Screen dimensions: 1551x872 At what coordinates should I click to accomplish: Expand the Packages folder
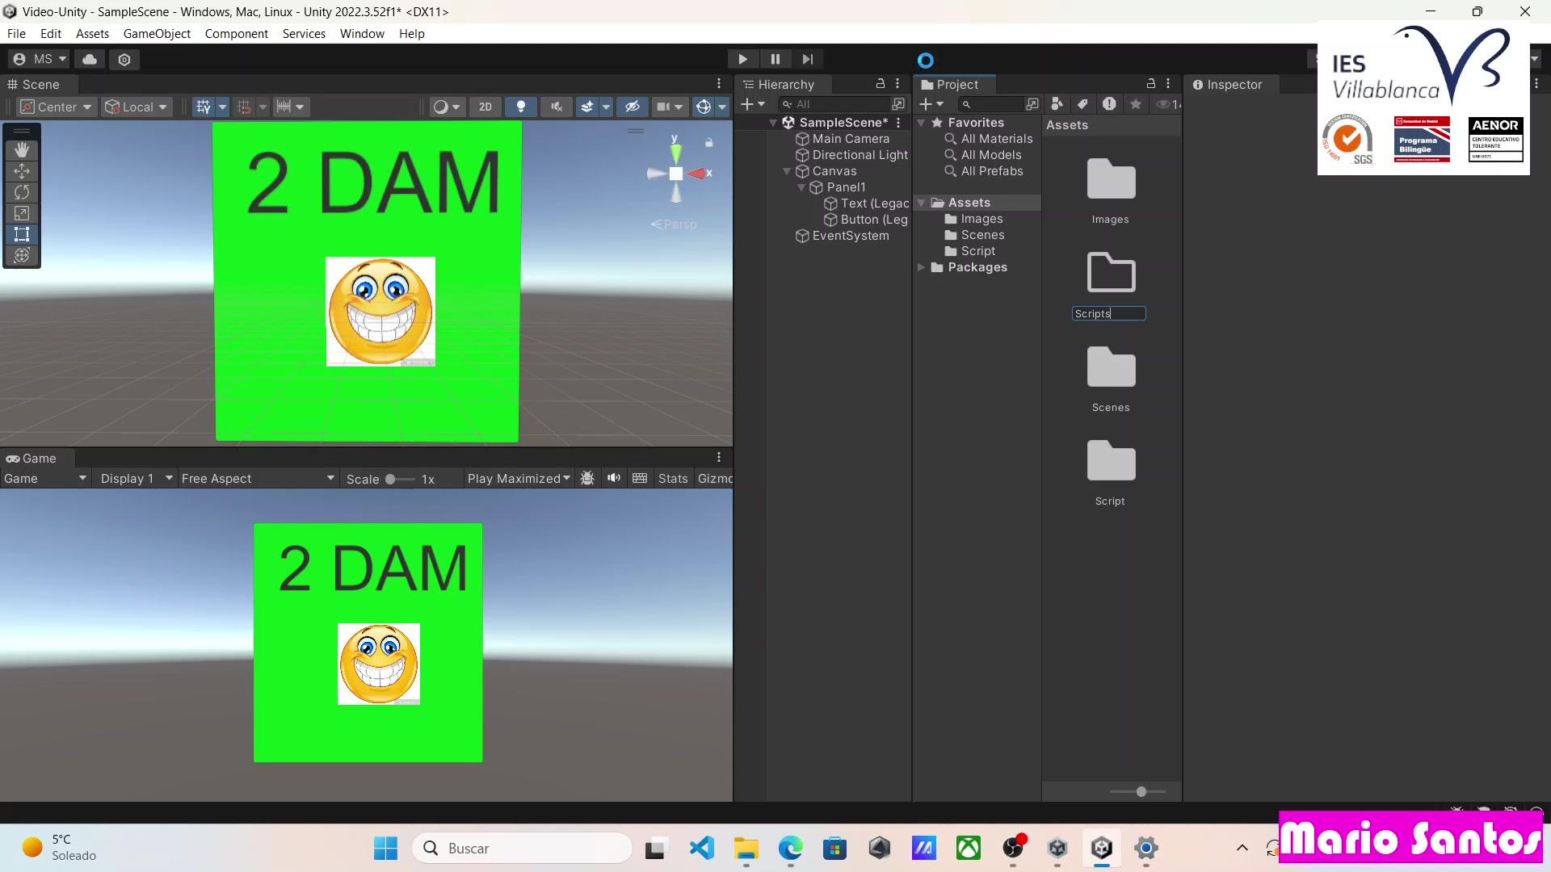tap(921, 267)
